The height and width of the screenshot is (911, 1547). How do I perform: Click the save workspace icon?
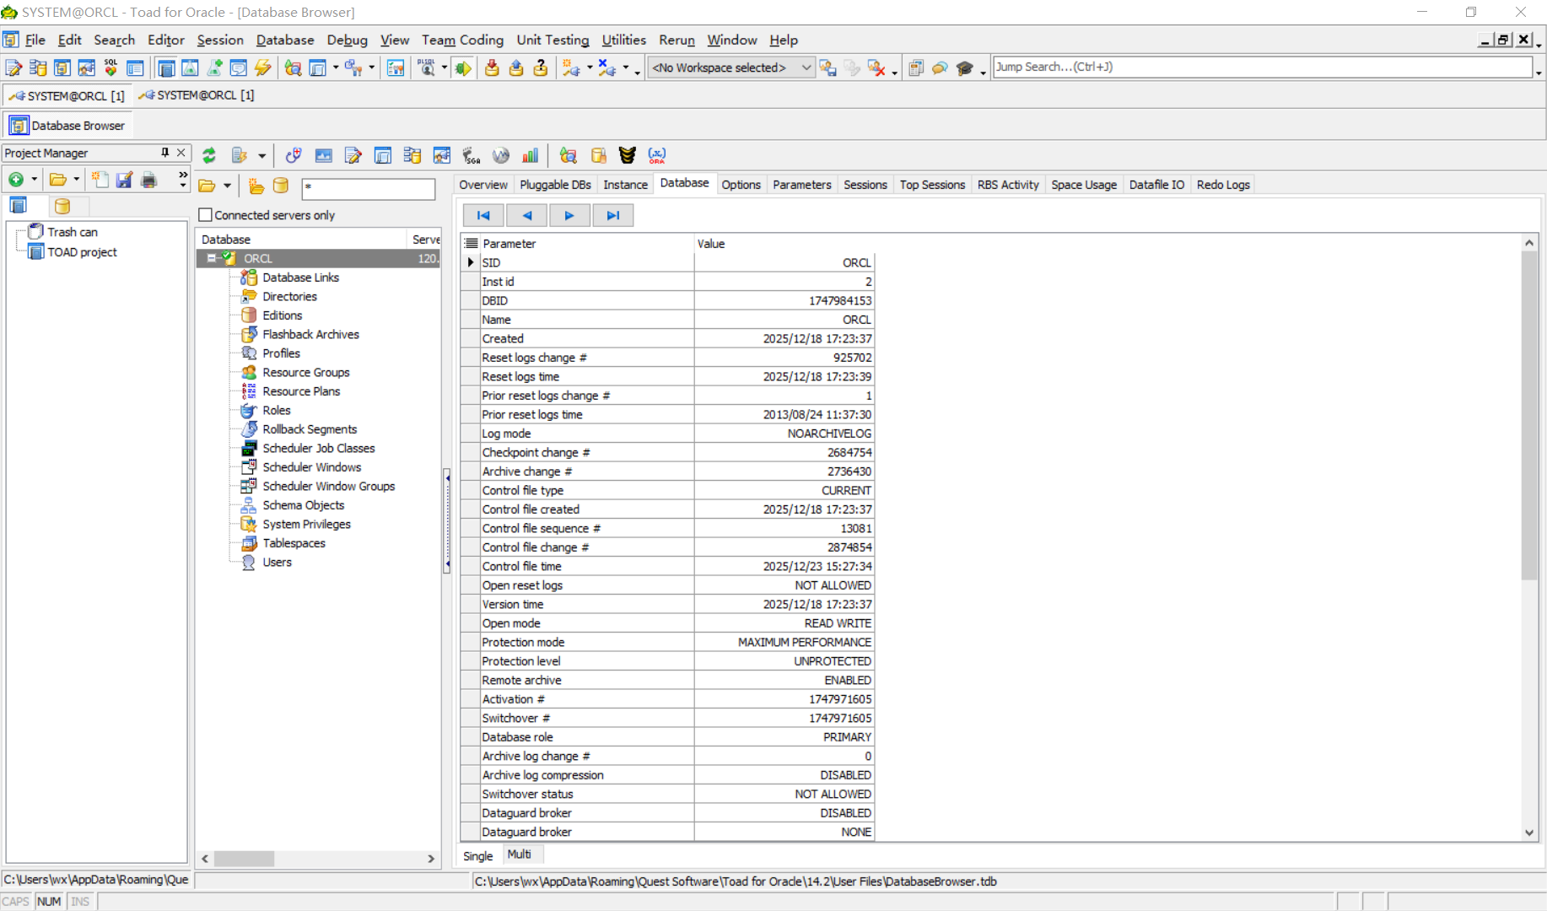coord(828,68)
